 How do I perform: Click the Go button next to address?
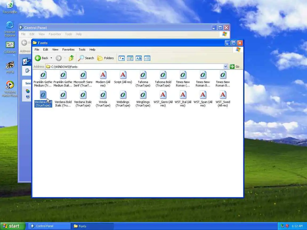(235, 67)
